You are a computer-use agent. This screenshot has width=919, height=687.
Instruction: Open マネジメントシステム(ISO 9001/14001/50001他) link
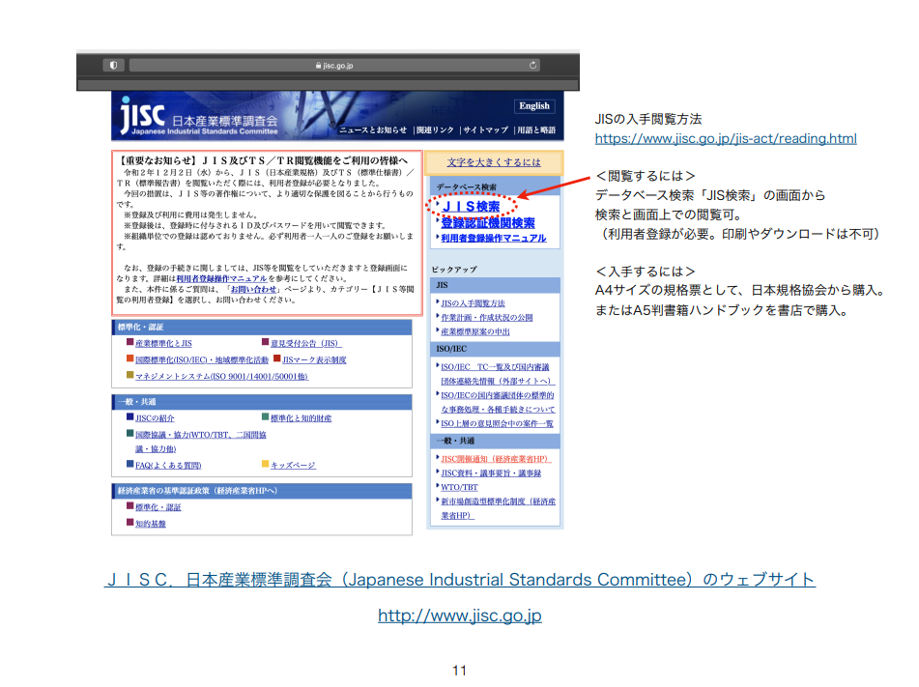[221, 376]
